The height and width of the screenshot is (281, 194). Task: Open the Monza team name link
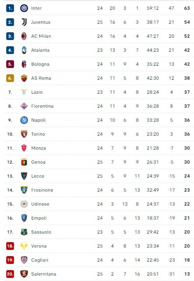tap(38, 148)
